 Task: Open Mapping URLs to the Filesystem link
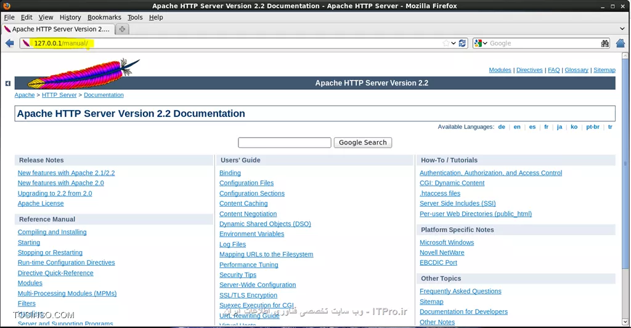[x=266, y=254]
